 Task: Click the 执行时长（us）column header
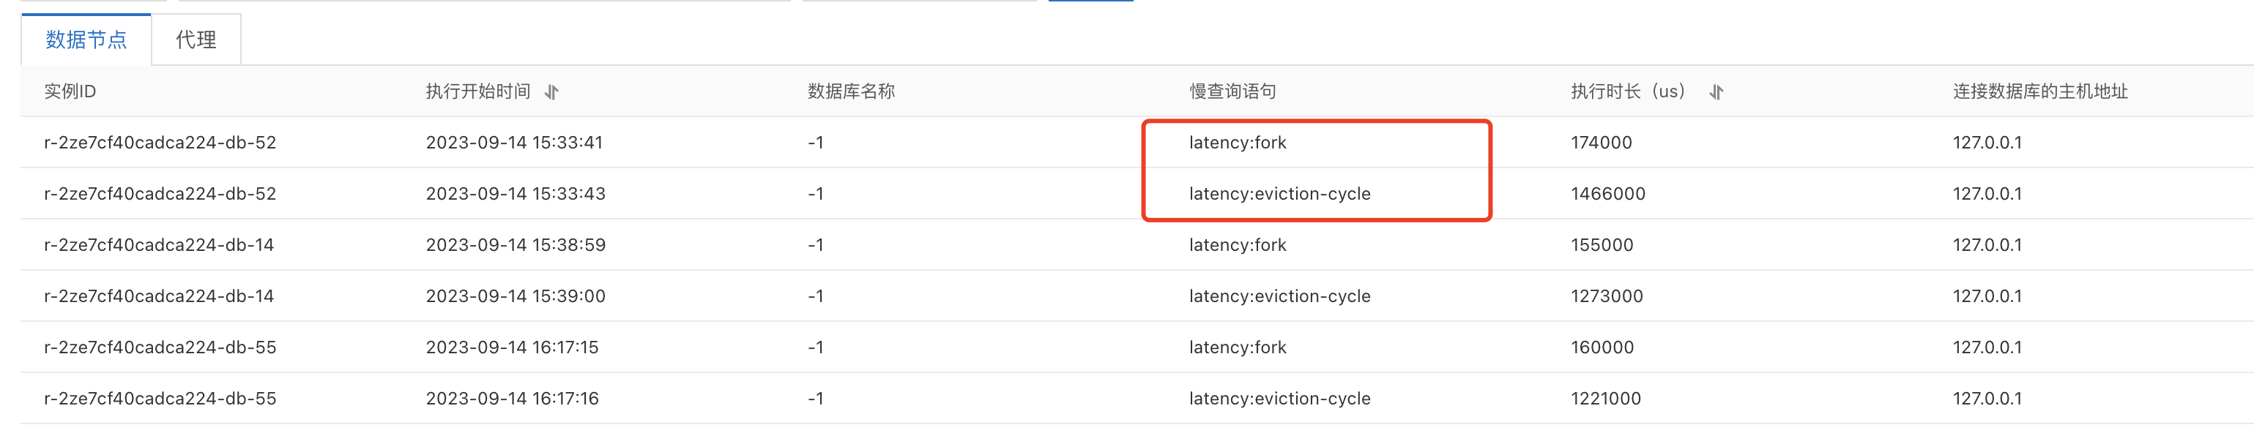click(1629, 91)
